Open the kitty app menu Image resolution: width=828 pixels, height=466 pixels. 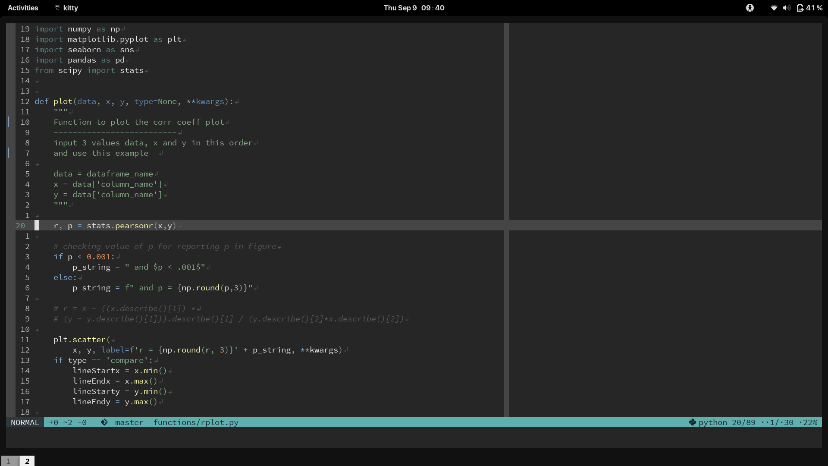pos(70,8)
